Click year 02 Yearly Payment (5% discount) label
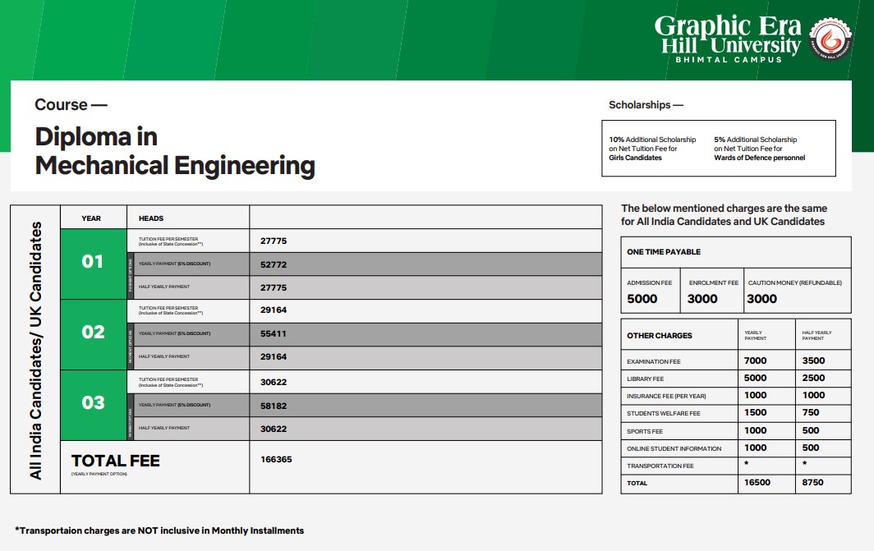The image size is (874, 551). pos(174,333)
